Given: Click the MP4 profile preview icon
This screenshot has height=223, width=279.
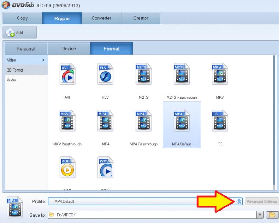Looking at the screenshot, I should 15,207.
